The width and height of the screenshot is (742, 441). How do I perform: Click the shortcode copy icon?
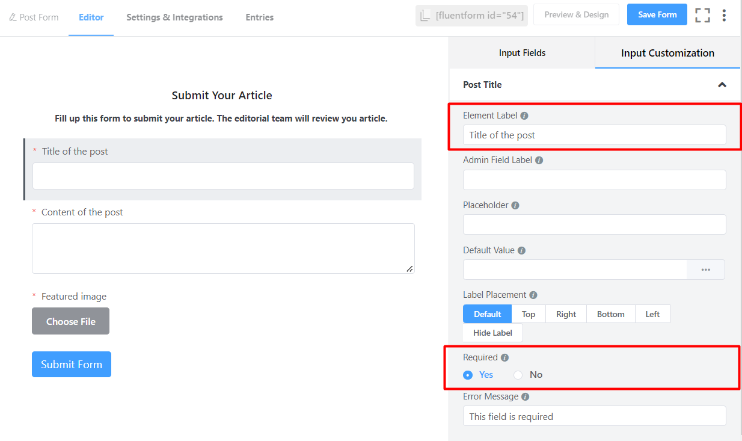(425, 16)
